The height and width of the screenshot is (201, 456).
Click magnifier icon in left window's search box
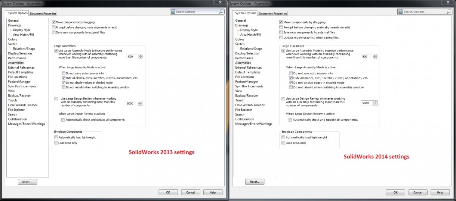pyautogui.click(x=221, y=12)
